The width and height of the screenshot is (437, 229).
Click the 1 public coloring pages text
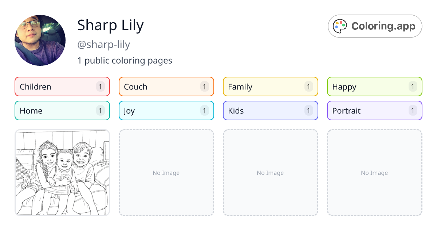point(125,60)
